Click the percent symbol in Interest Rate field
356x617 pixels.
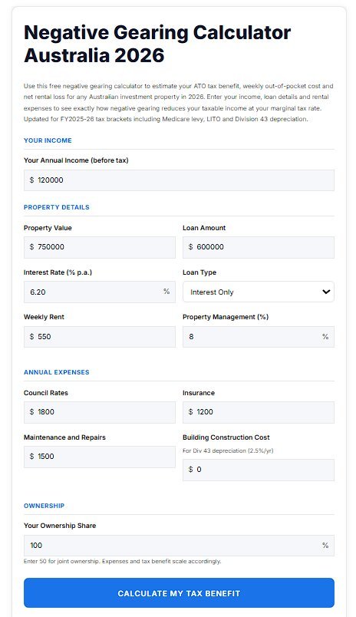(x=166, y=292)
